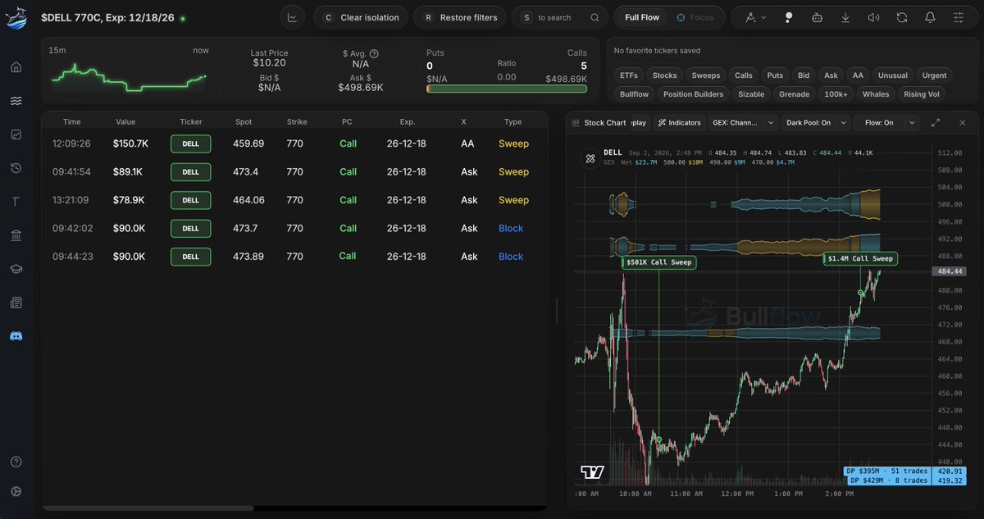984x519 pixels.
Task: Click the refresh sync icon
Action: 902,17
